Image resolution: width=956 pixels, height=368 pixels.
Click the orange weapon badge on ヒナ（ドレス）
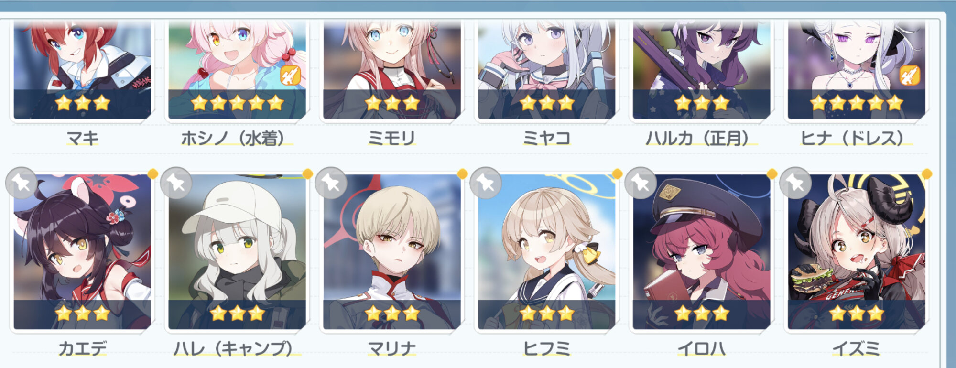pos(910,75)
